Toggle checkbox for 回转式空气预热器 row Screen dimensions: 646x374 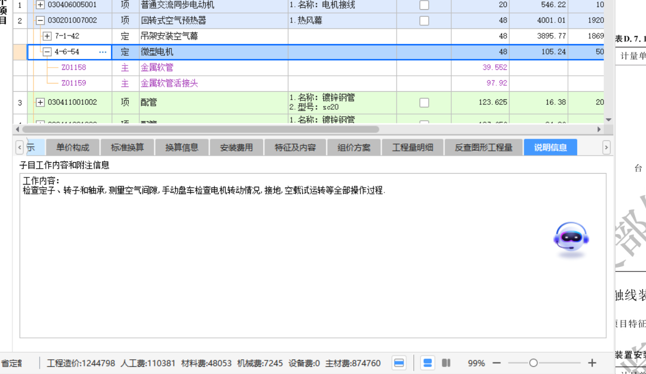pyautogui.click(x=424, y=21)
